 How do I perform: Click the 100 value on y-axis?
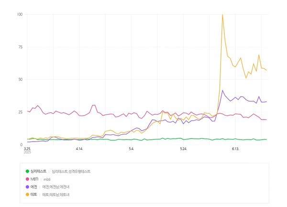coord(19,14)
